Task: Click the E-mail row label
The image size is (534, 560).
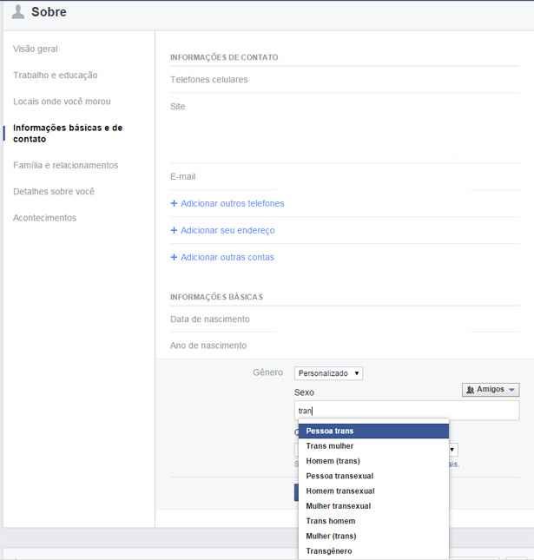Action: pos(183,176)
